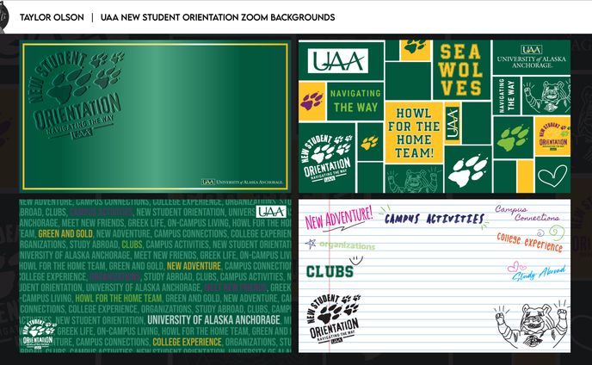
Task: Click the small white orientation logo on word cloud
Action: click(x=37, y=334)
